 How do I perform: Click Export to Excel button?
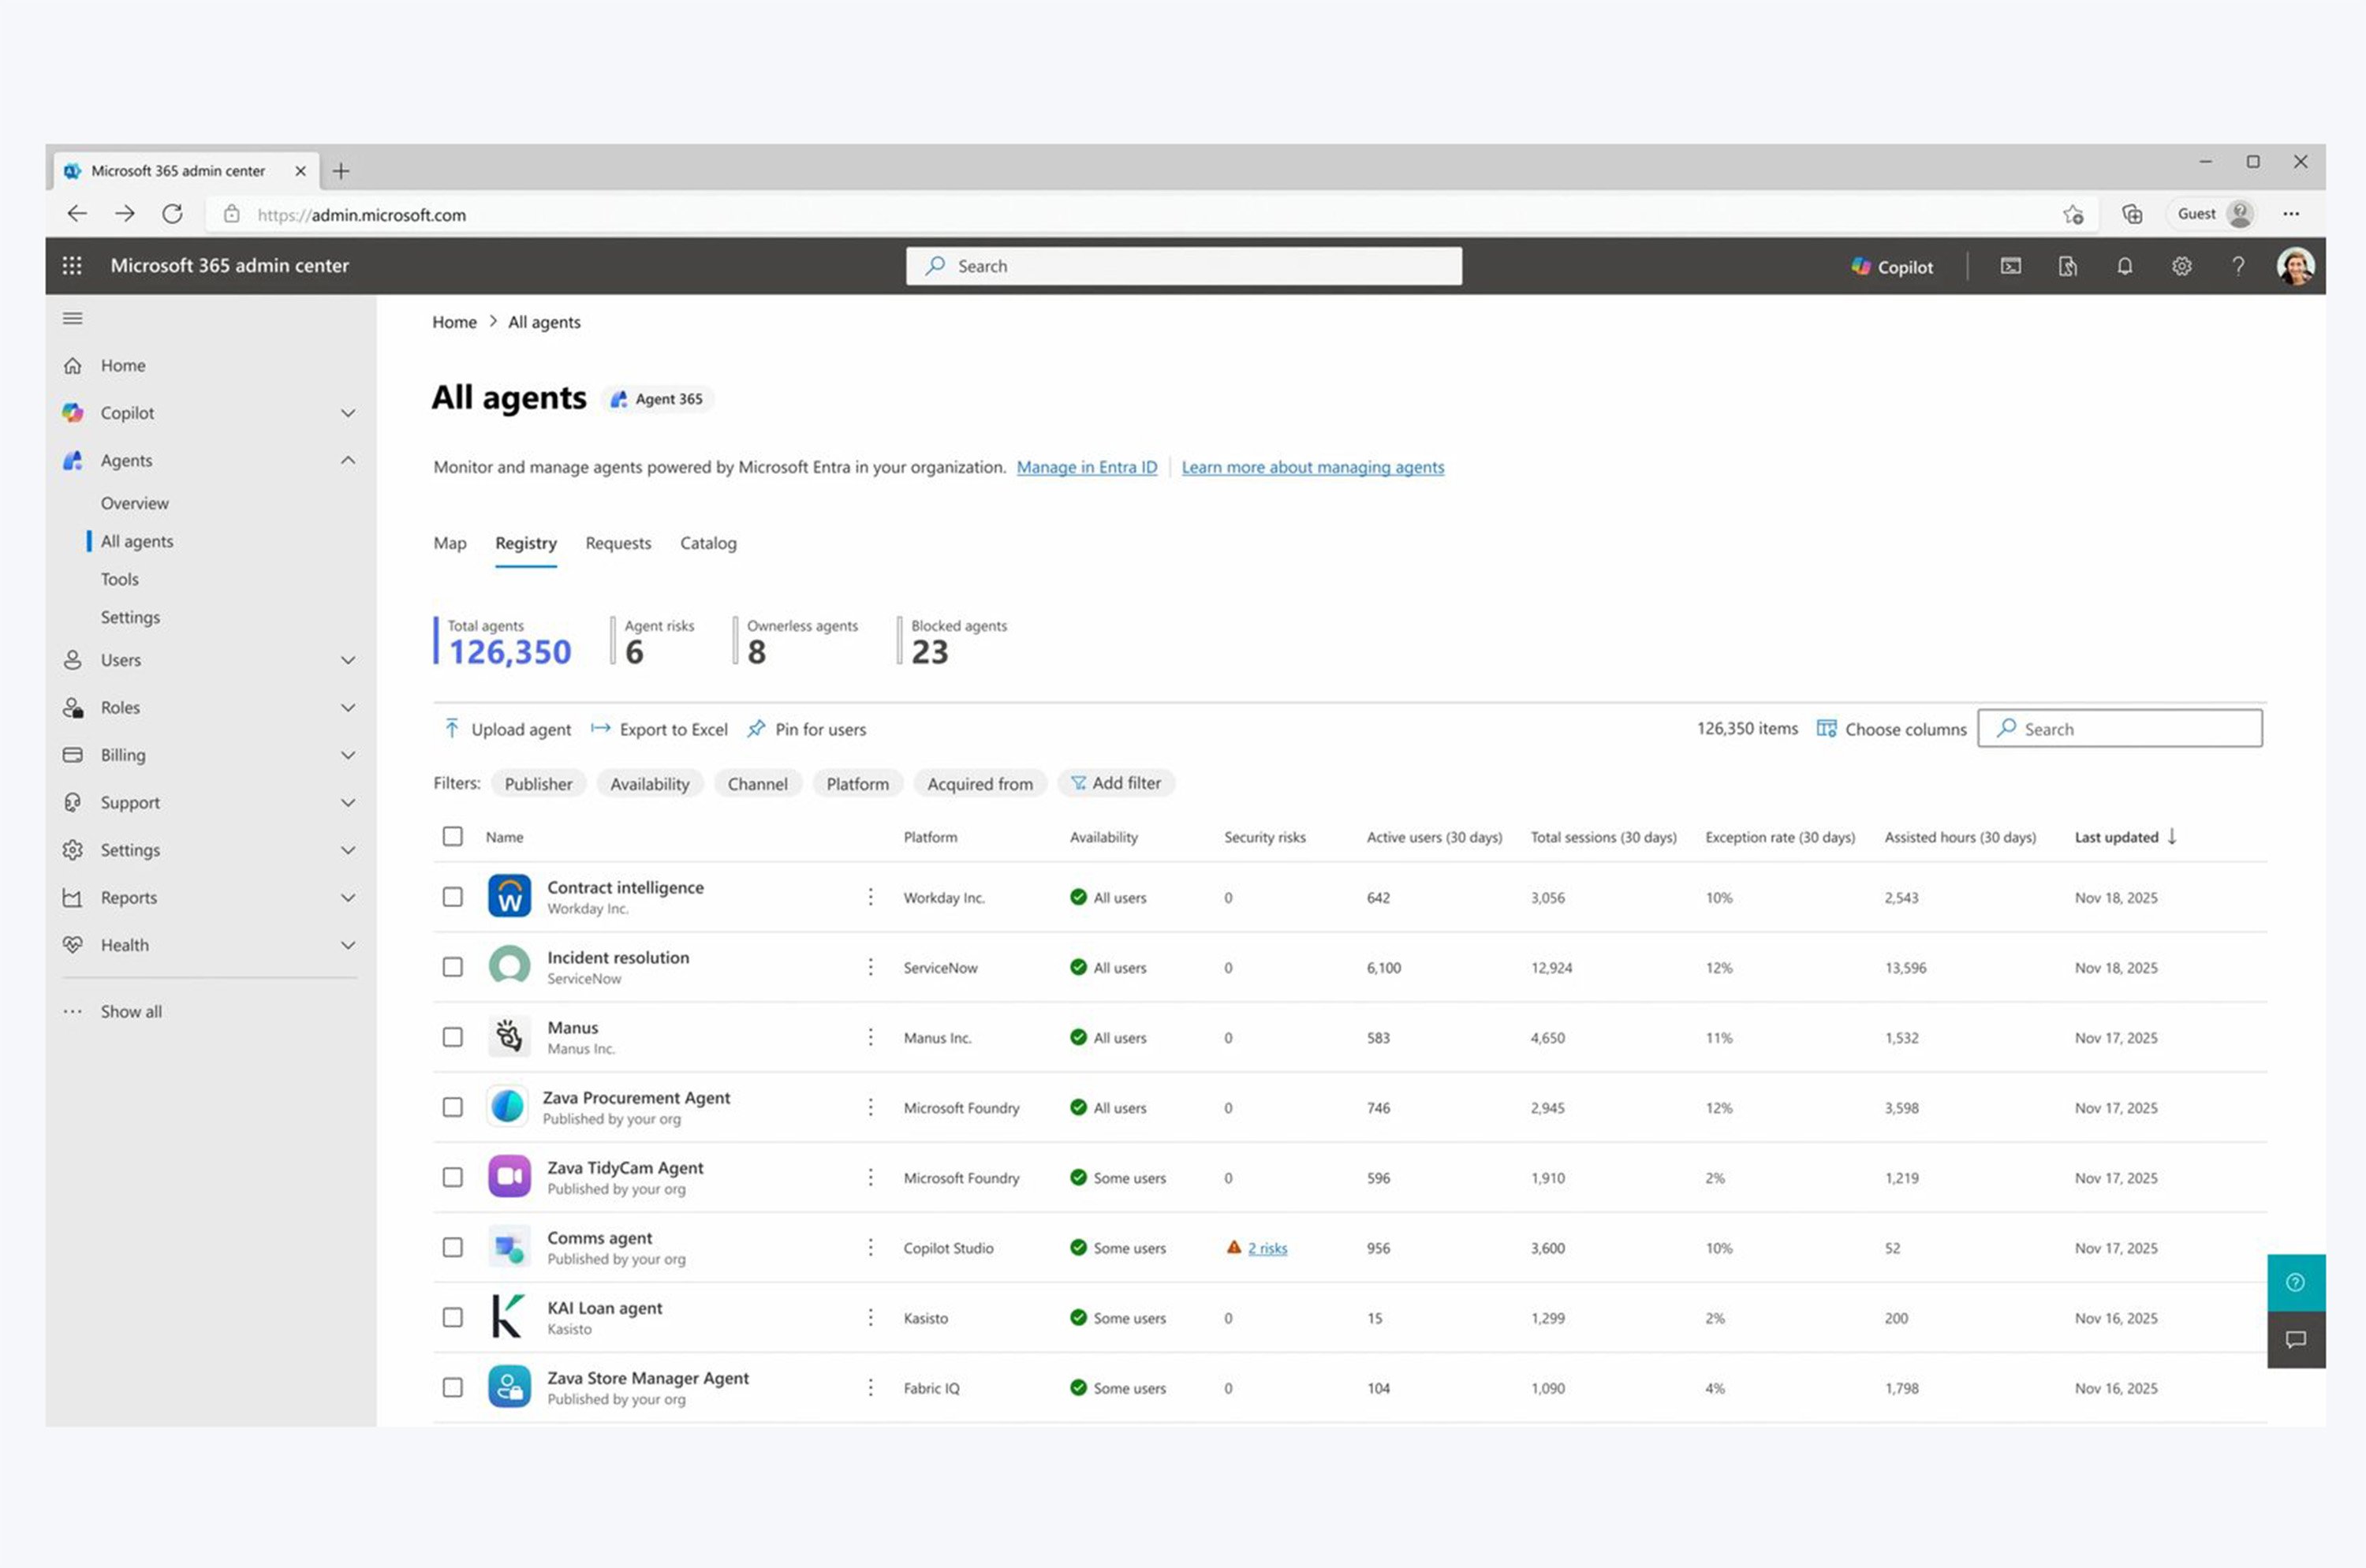tap(659, 729)
